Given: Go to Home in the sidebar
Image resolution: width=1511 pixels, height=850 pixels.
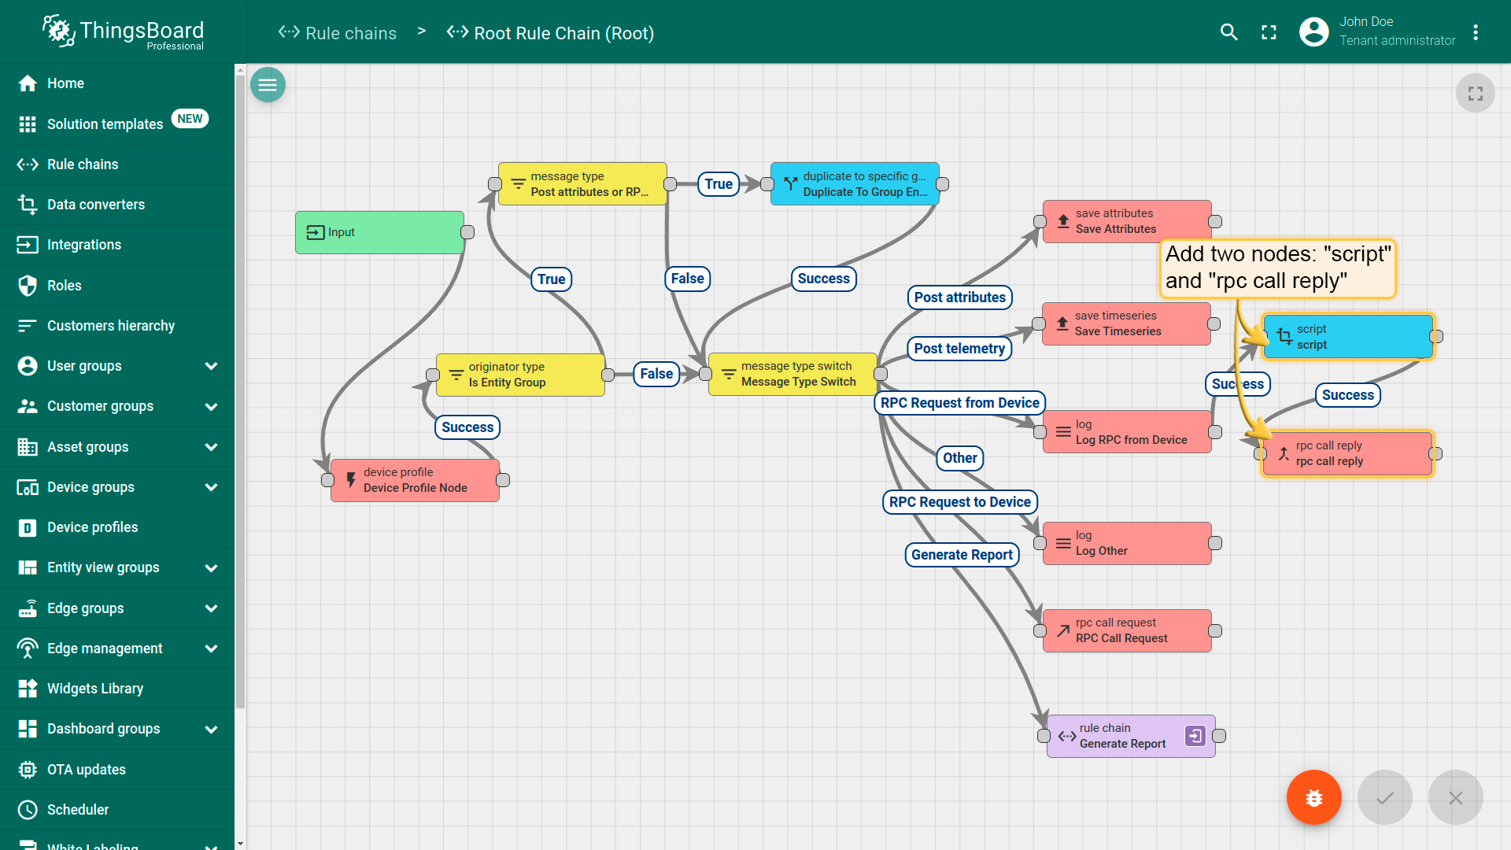Looking at the screenshot, I should pos(117,83).
